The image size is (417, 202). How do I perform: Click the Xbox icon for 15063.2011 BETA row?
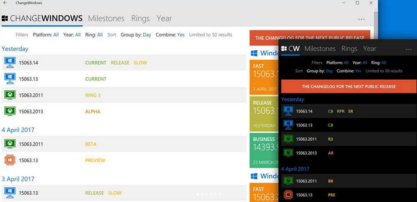pos(10,144)
